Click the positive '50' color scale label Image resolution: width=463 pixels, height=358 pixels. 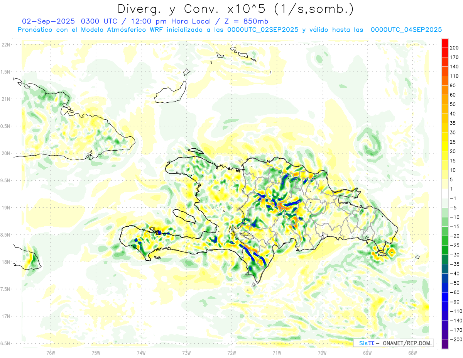(453, 104)
